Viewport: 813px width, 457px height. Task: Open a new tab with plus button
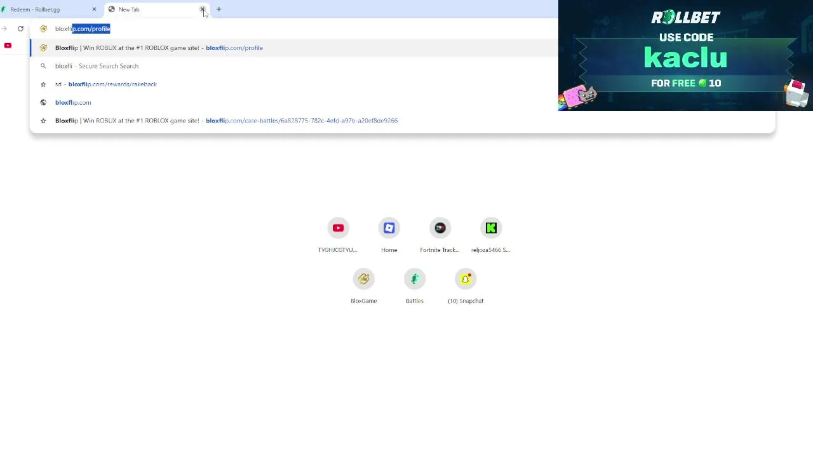[x=218, y=10]
